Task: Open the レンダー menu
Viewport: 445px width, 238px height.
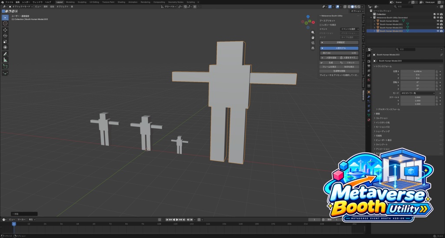Action: tap(26, 2)
